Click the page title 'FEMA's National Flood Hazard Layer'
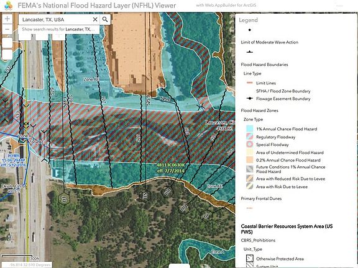Screen dimensions: 358x268 [x=97, y=6]
